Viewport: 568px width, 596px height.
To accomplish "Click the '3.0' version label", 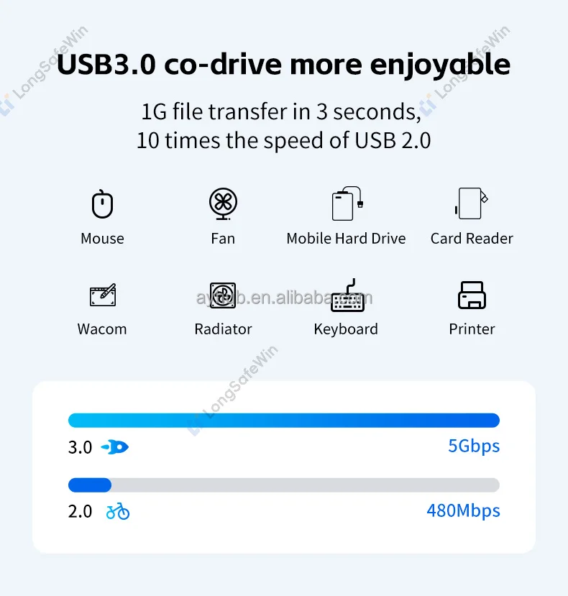I will [81, 447].
